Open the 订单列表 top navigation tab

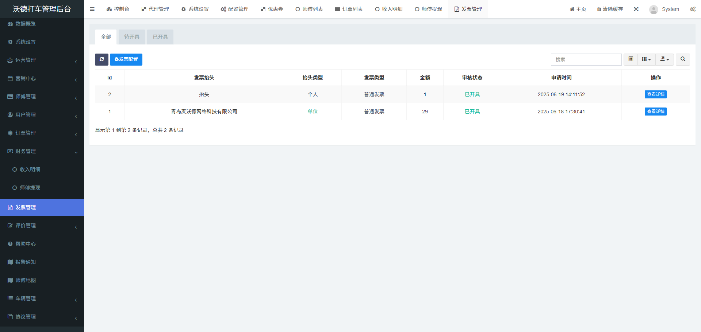(349, 9)
